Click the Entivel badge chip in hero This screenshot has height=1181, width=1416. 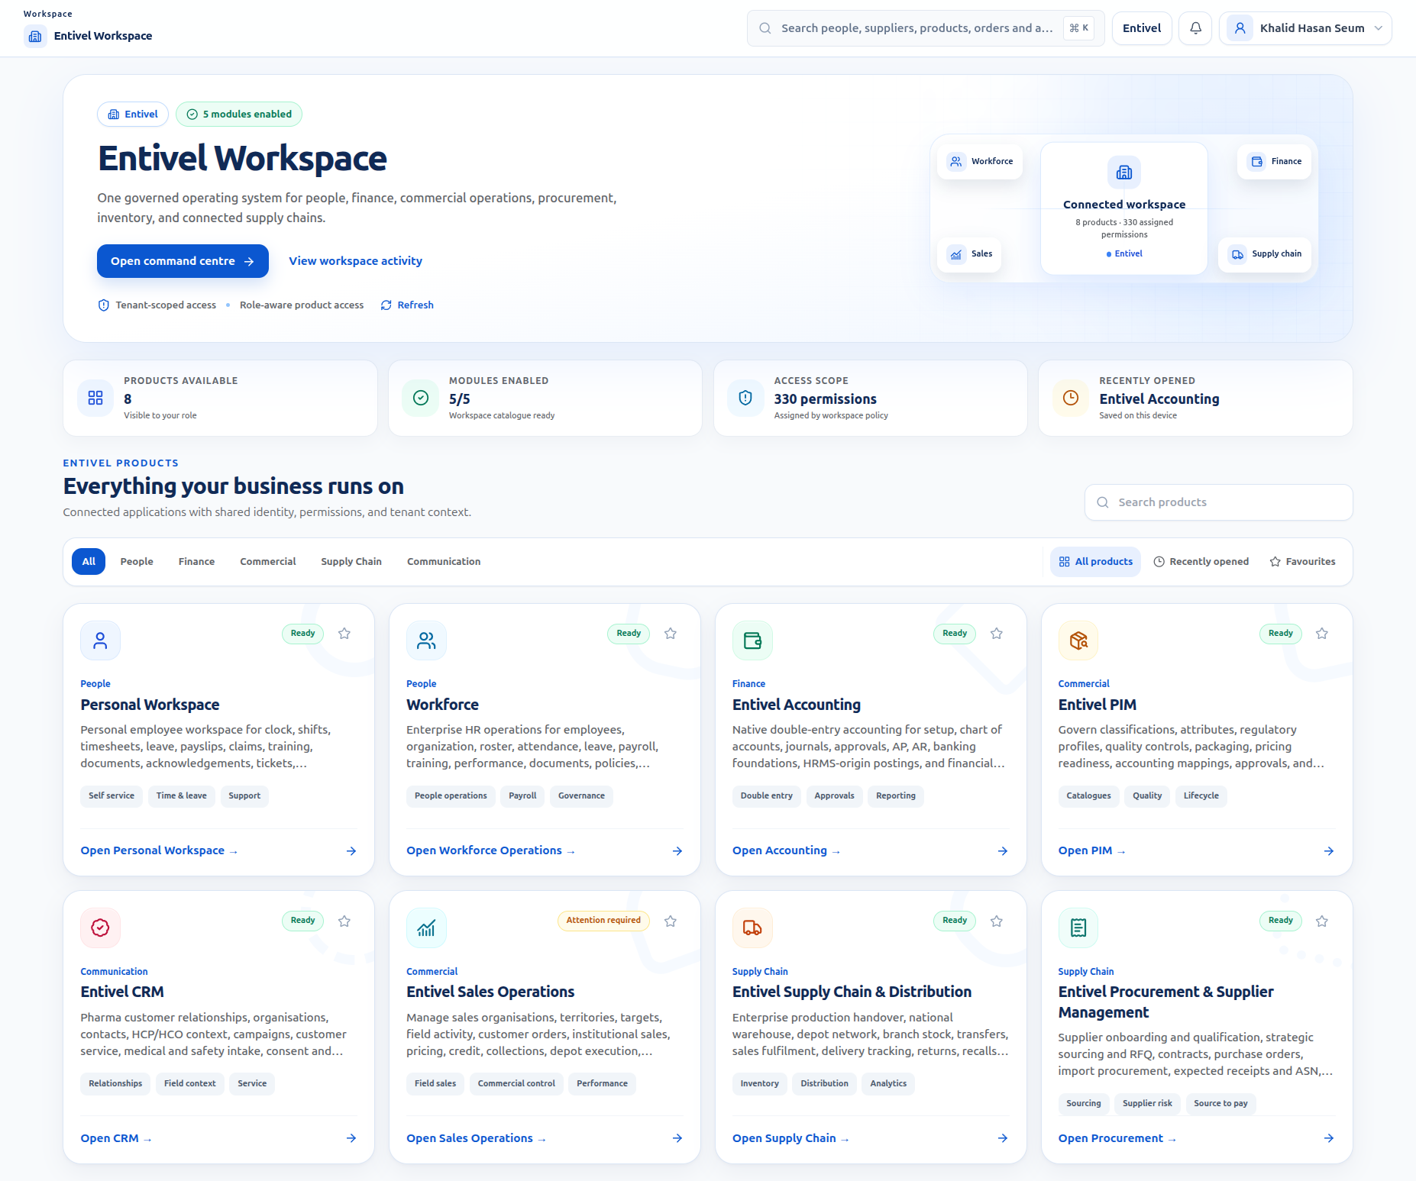[133, 115]
